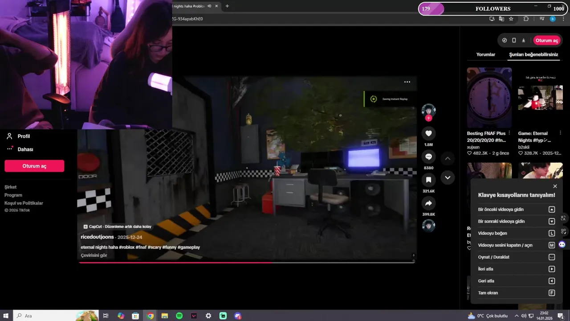Viewport: 570px width, 321px height.
Task: Go to the previous video with up chevron
Action: coord(448,158)
